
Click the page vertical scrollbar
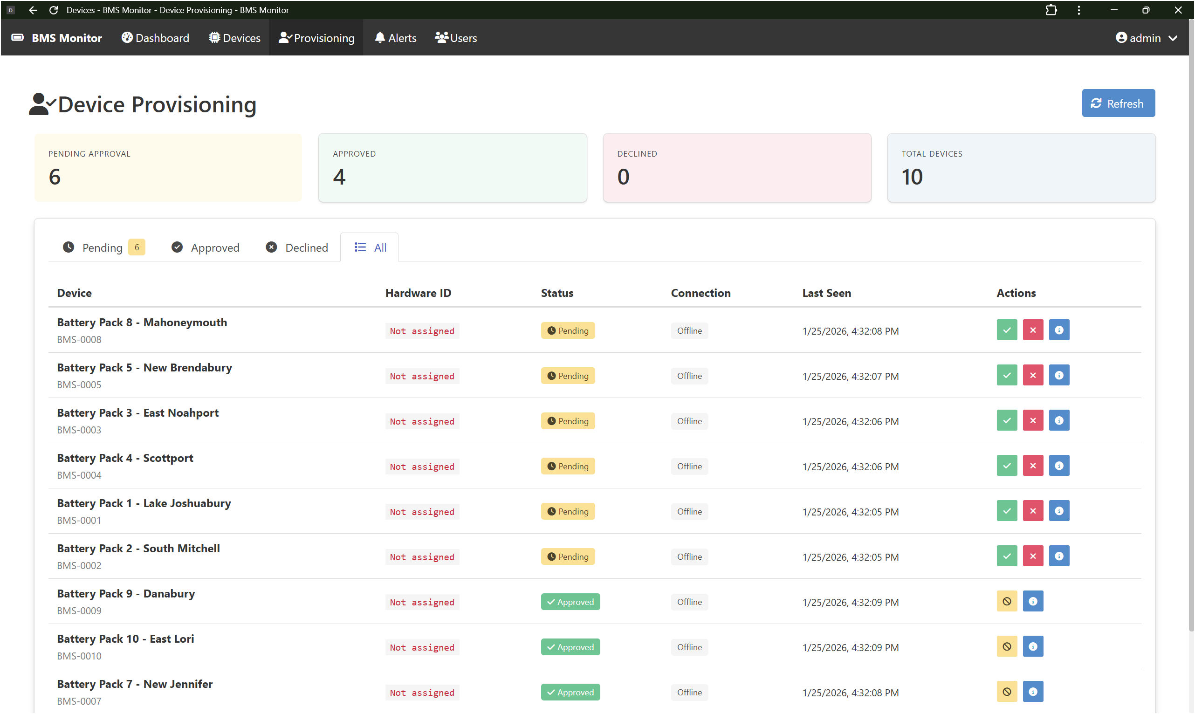pos(1191,337)
